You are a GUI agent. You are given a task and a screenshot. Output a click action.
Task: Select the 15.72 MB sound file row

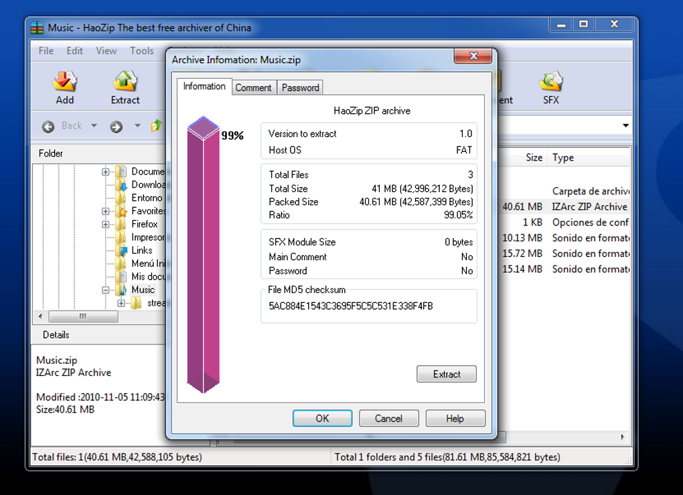click(x=565, y=254)
